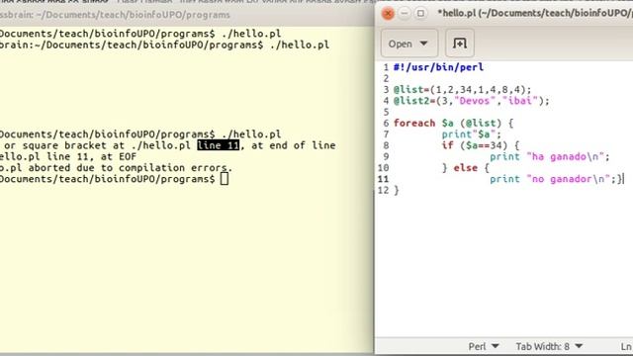Open the gedit Open file dropdown
The height and width of the screenshot is (356, 633).
pos(408,44)
